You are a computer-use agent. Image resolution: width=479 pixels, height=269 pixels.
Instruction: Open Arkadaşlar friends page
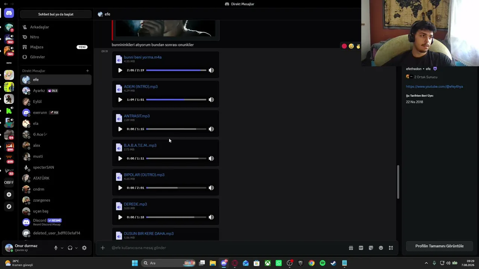[56, 27]
